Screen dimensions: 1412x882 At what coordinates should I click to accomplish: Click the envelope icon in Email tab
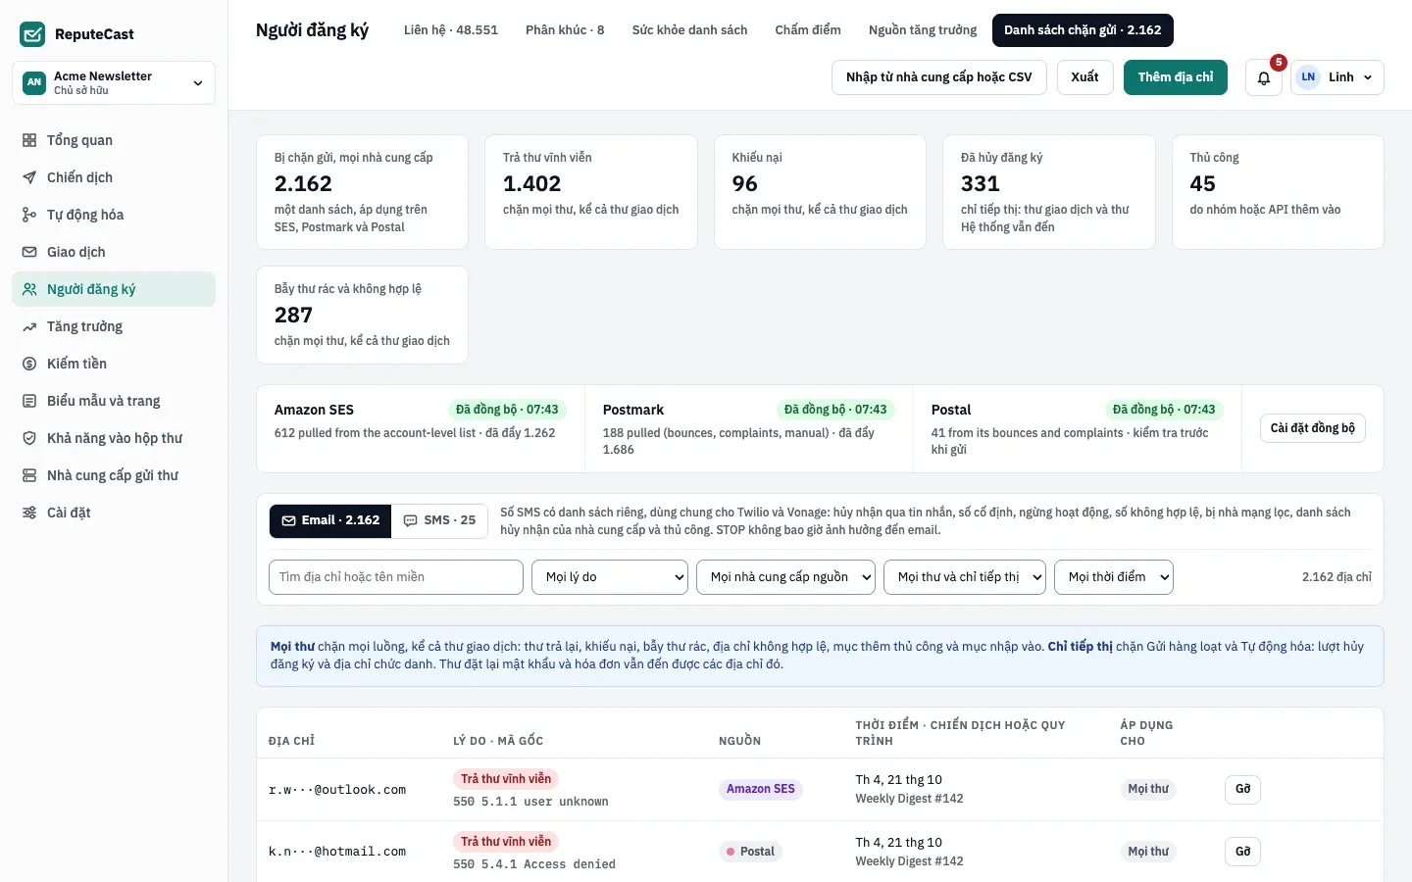point(289,520)
